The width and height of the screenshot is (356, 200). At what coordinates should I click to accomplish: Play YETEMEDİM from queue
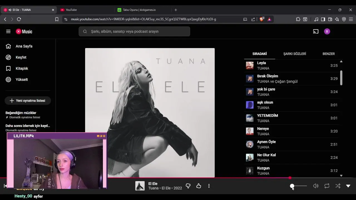[292, 118]
